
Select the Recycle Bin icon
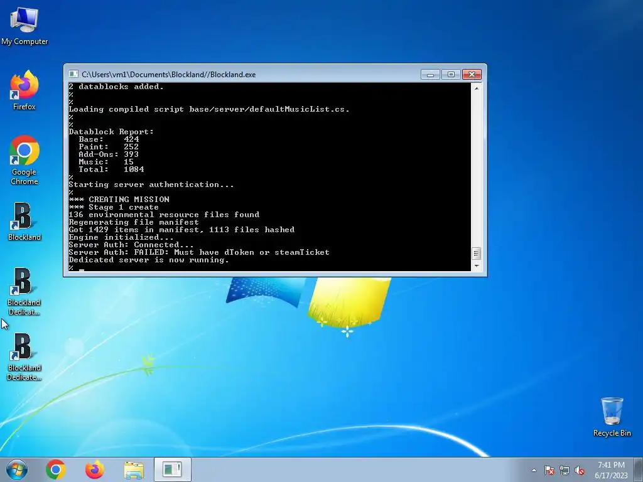pyautogui.click(x=612, y=417)
